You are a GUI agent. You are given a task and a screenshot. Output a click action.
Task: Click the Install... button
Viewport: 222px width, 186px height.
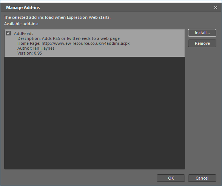click(202, 33)
